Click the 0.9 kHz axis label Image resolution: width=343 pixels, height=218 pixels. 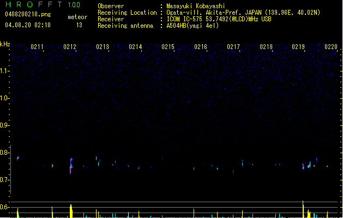pos(5,125)
